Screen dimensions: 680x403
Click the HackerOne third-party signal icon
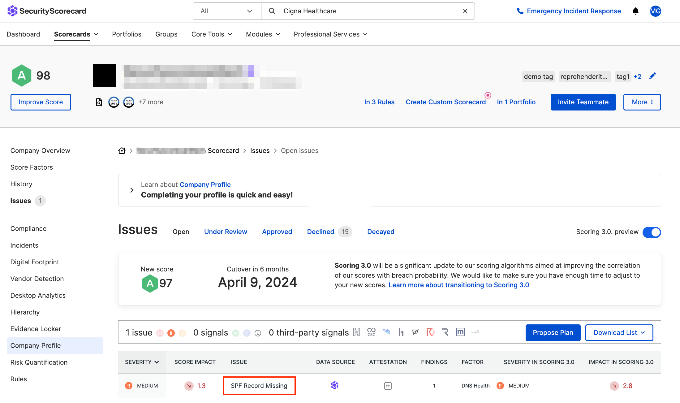[401, 332]
